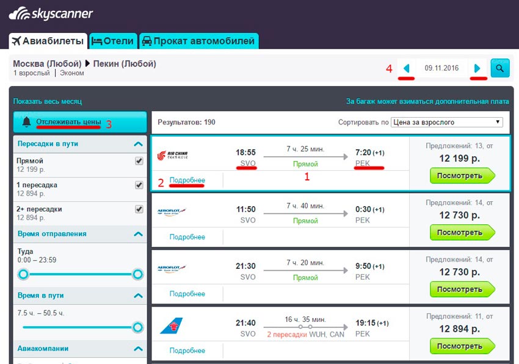The image size is (519, 364).
Task: Click the magnifier search button
Action: click(500, 68)
